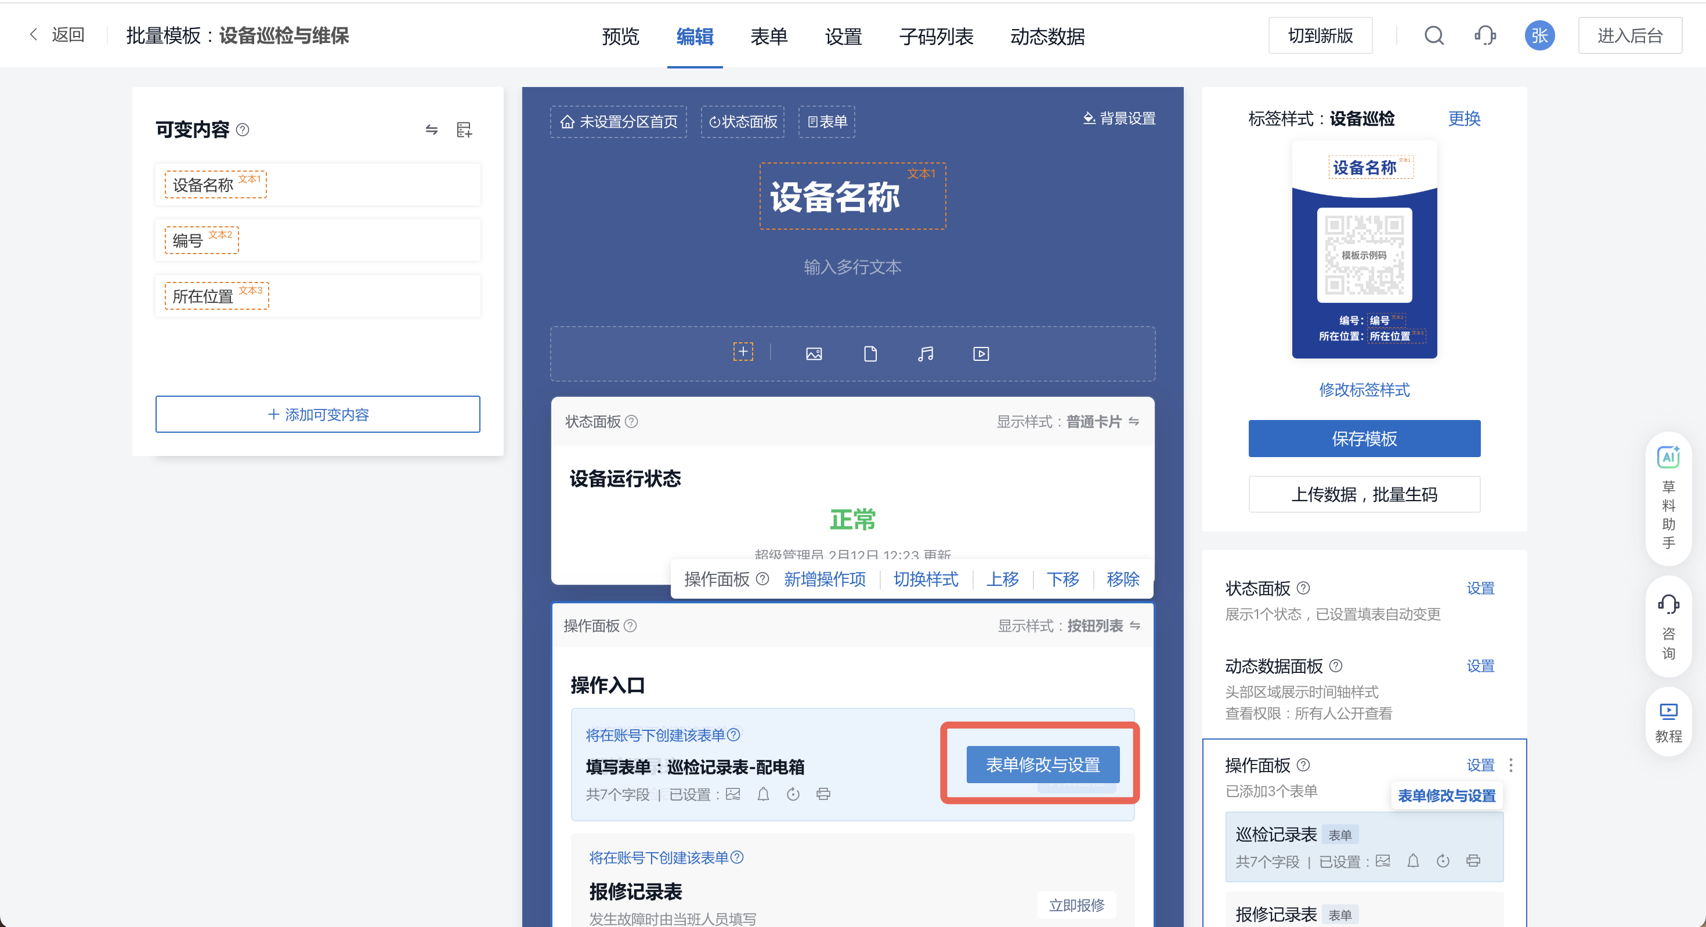Open the 表单 tab

[769, 36]
